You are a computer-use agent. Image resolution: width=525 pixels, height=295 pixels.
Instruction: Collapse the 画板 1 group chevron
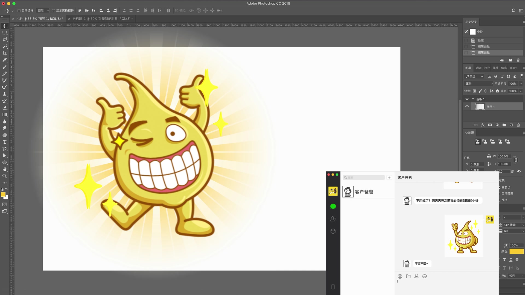pyautogui.click(x=473, y=99)
